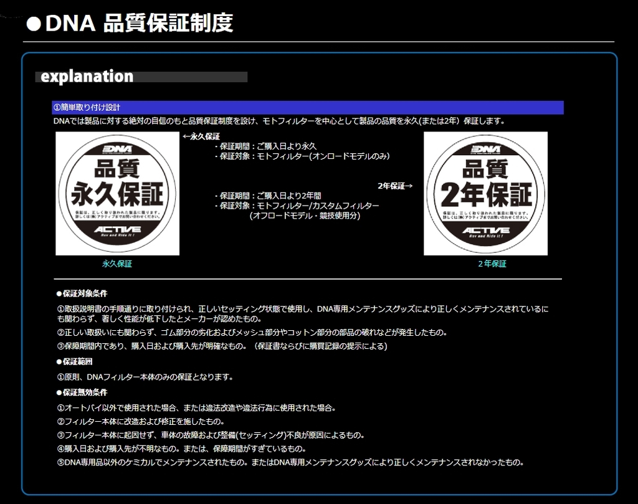This screenshot has width=638, height=504.
Task: Select void condition ⑤ about DNA専用品以外のケミカル
Action: (x=290, y=462)
